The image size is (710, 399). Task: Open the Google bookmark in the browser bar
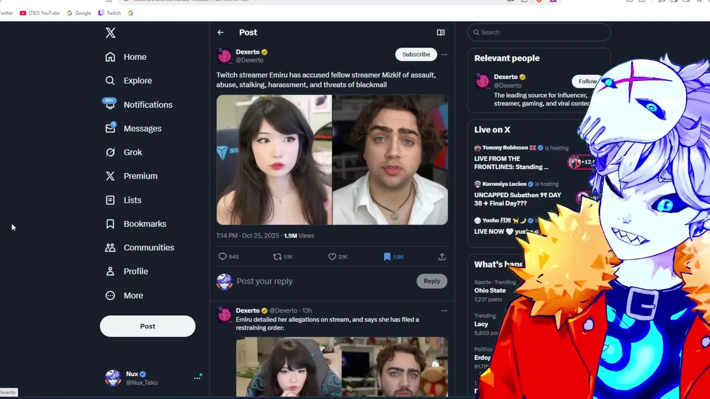click(79, 13)
